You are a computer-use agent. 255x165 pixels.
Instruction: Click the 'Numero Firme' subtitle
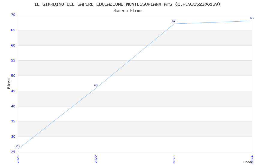[128, 11]
